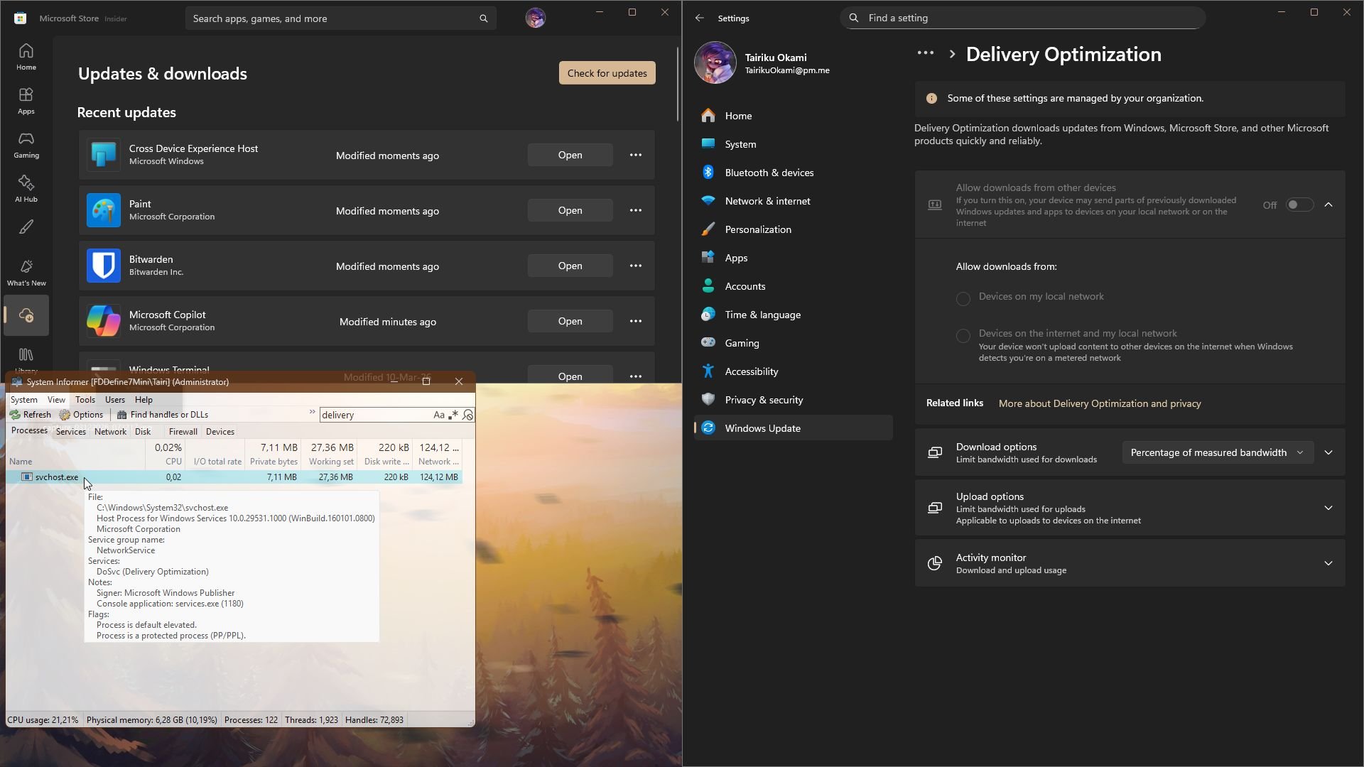The height and width of the screenshot is (767, 1364).
Task: Open more options for Bitwarden
Action: click(x=636, y=266)
